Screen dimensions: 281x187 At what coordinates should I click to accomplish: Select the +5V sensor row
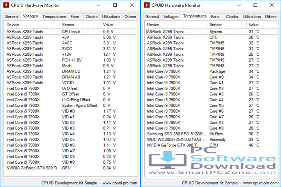71,37
